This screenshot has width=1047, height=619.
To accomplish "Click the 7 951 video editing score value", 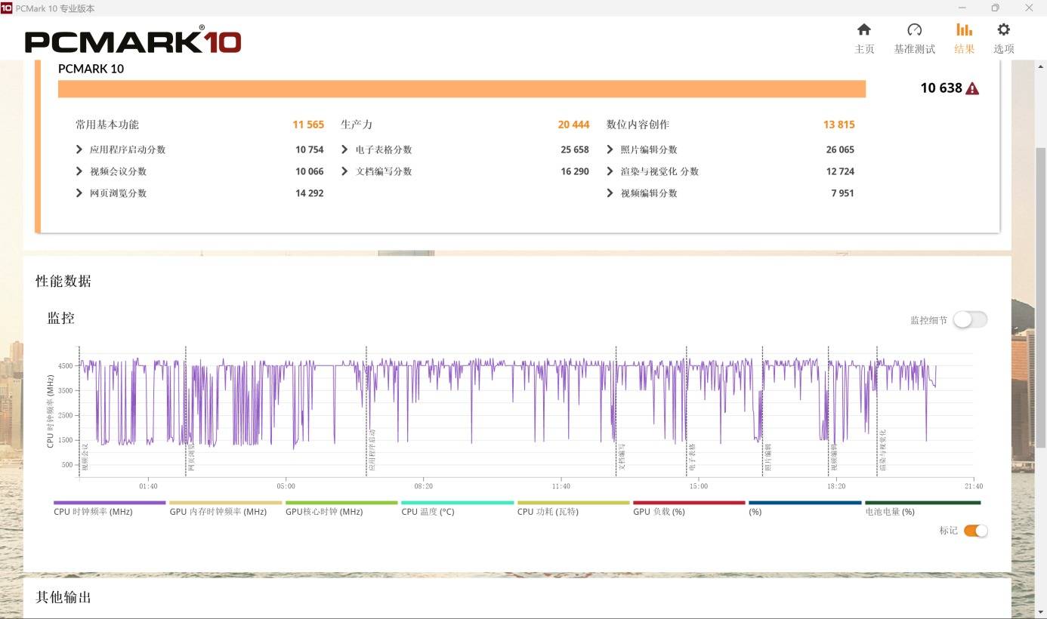I will point(843,193).
